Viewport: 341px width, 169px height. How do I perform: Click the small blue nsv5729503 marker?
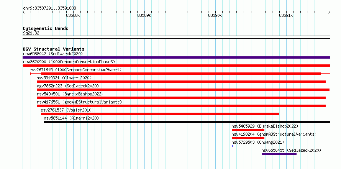[x=232, y=146]
